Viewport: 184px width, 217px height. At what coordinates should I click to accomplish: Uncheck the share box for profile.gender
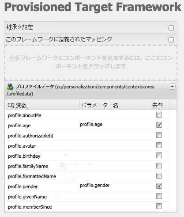click(x=159, y=186)
